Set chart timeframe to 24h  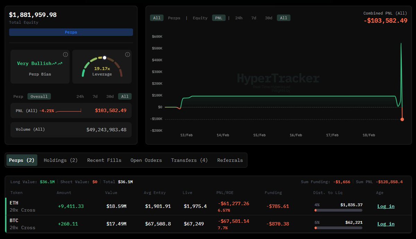(x=239, y=18)
